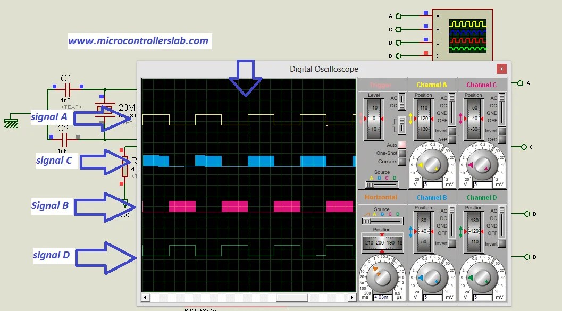Turn on the Cursors button
Image resolution: width=562 pixels, height=311 pixels.
402,162
